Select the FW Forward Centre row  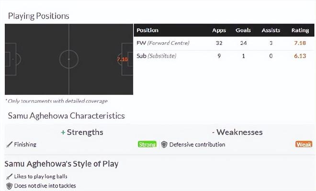coord(224,43)
